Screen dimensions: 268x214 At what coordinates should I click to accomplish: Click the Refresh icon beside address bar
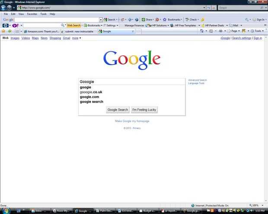pos(209,8)
